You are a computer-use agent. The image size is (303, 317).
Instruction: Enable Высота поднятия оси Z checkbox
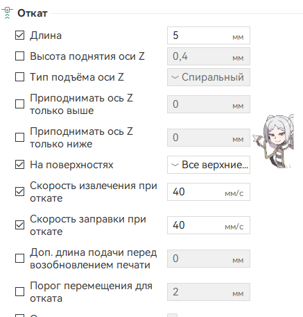pos(19,56)
